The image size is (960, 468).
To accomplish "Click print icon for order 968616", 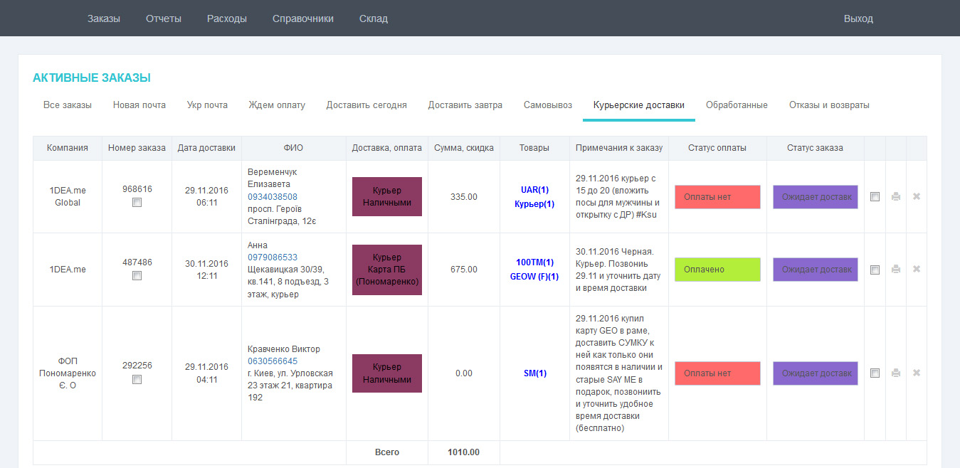I will (896, 196).
